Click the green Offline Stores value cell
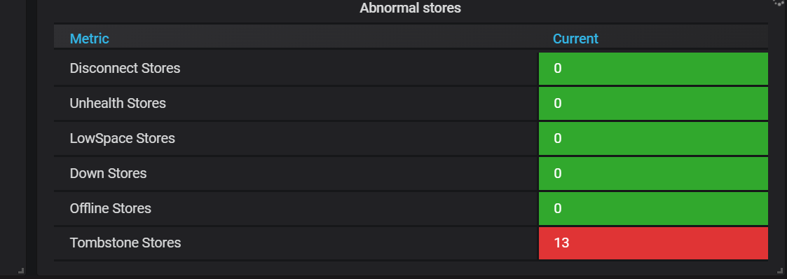 click(x=653, y=208)
